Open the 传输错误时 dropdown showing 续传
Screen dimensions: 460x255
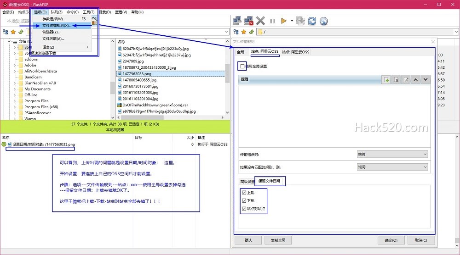392,154
